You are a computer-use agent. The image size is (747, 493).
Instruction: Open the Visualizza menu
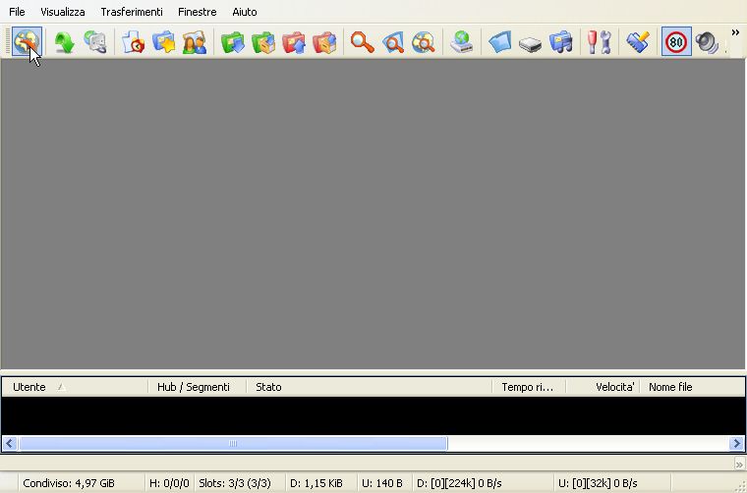(x=63, y=12)
